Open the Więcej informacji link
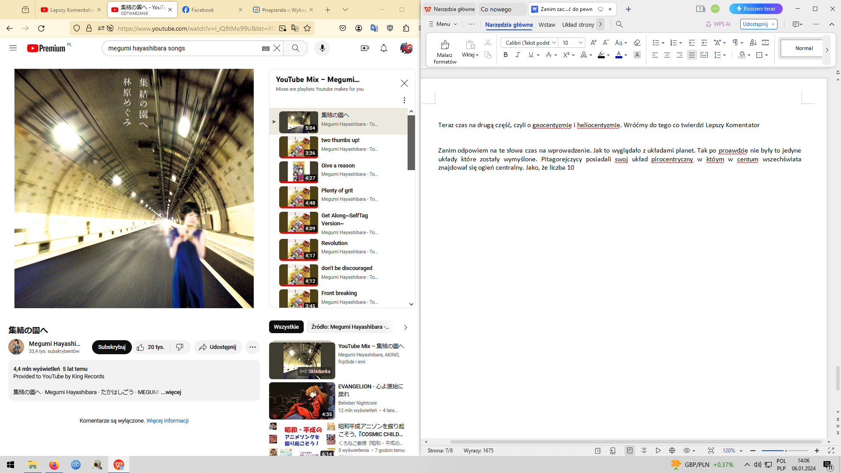 click(x=167, y=421)
